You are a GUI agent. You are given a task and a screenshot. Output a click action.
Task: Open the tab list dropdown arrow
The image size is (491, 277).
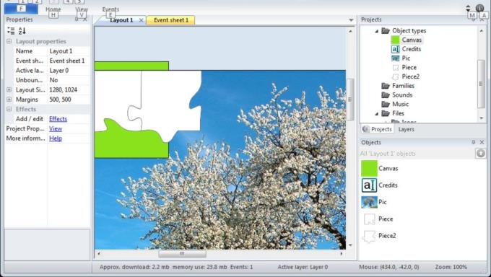[351, 20]
